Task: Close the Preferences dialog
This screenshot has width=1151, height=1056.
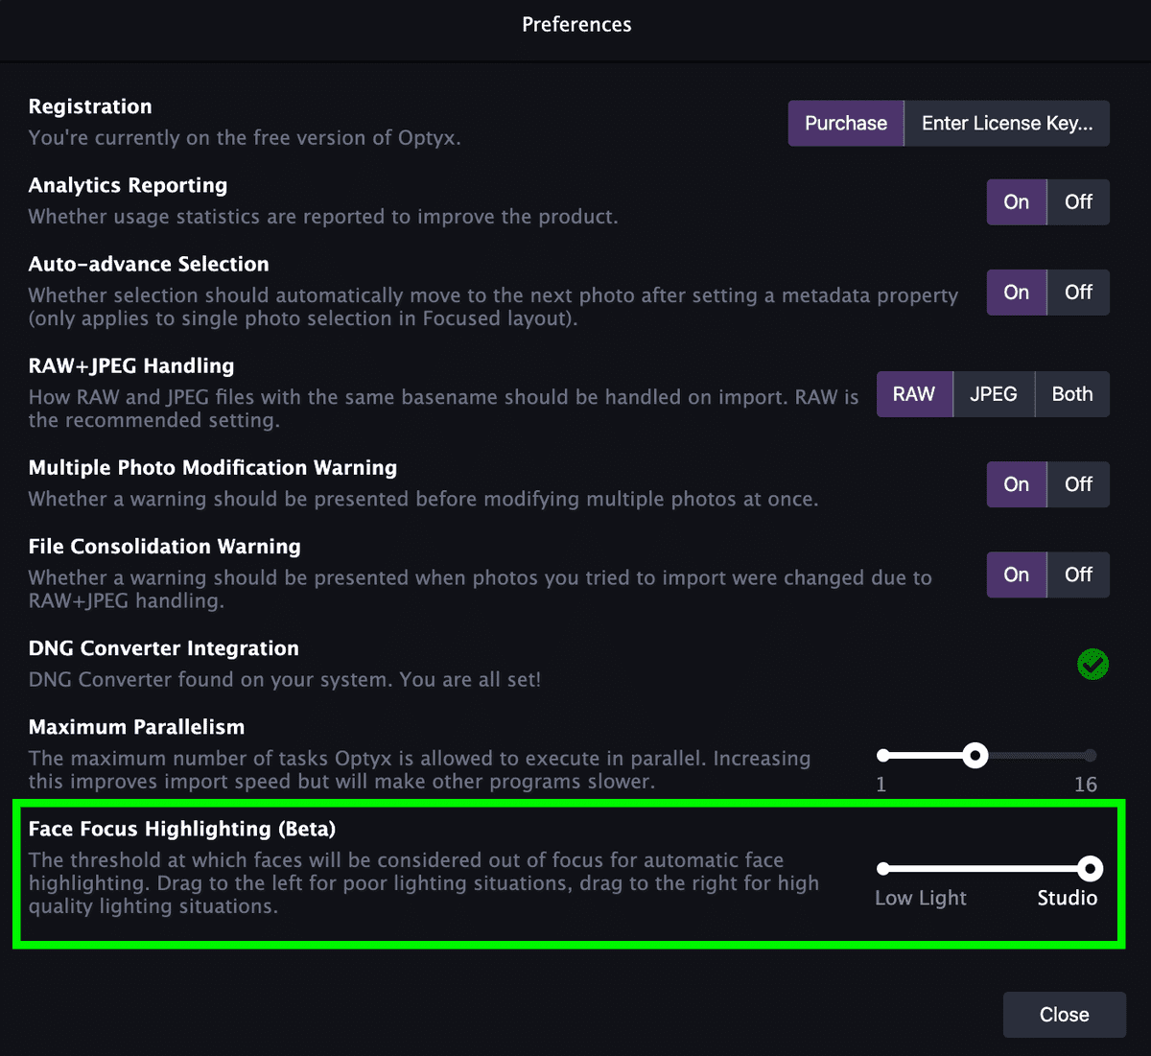Action: click(x=1064, y=1015)
